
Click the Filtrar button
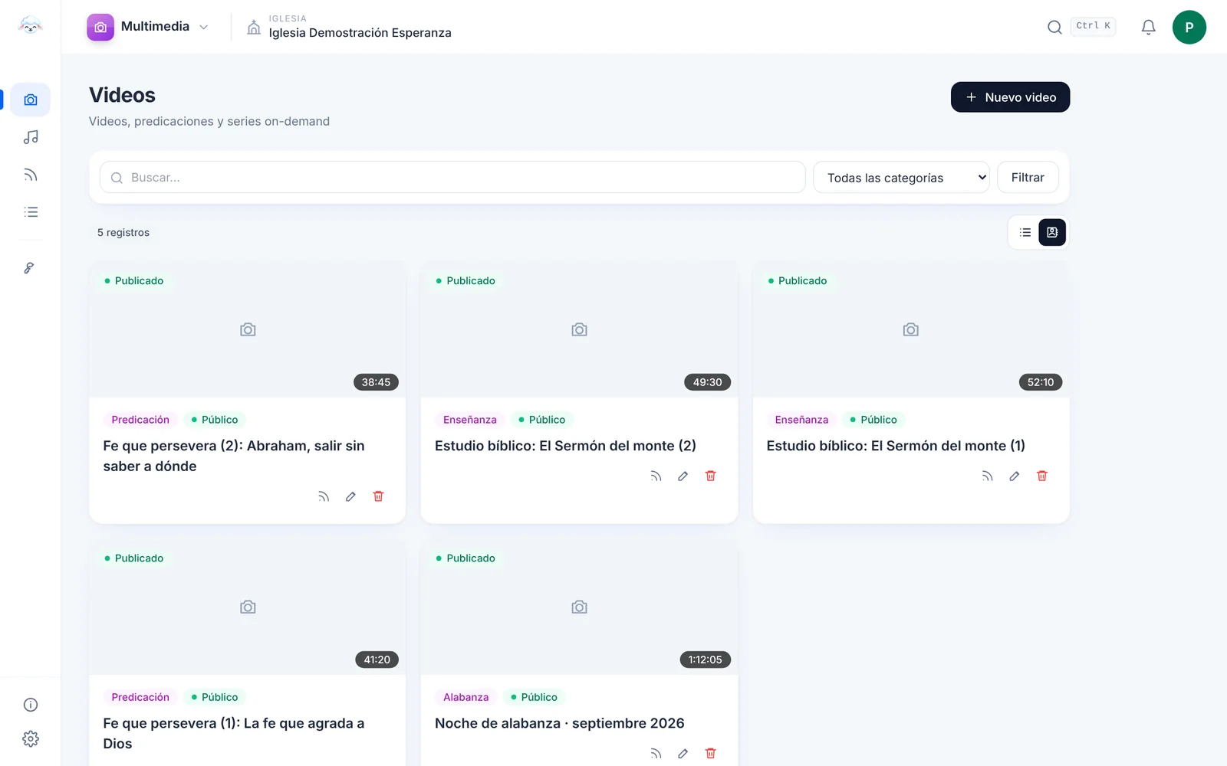[1028, 177]
